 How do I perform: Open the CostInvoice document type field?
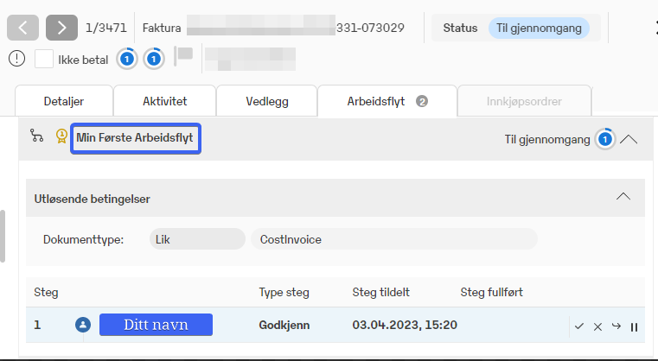tap(393, 239)
